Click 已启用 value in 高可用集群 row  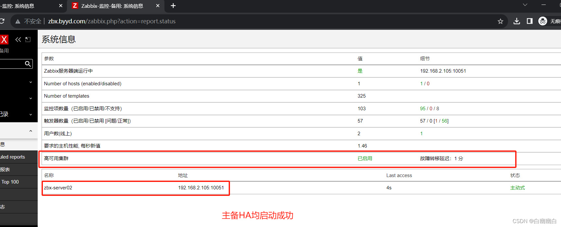coord(365,159)
